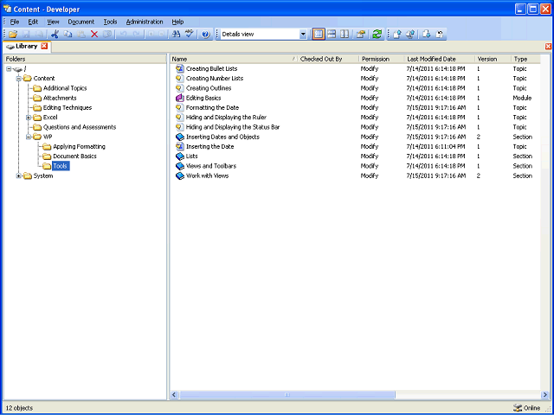Select the Questions and Assessments folder
This screenshot has height=415, width=554.
[80, 127]
